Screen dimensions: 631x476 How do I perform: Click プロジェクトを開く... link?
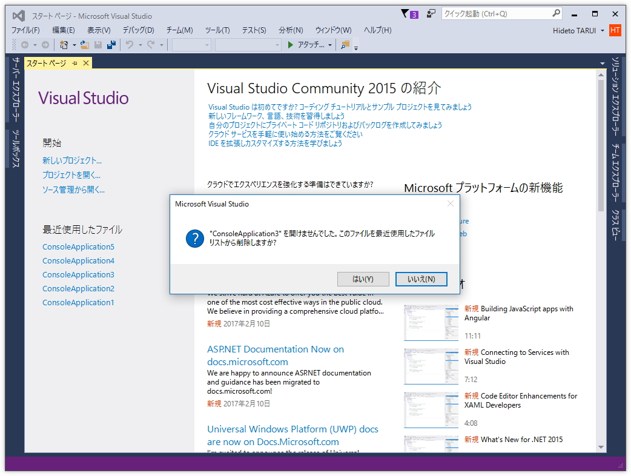(71, 175)
